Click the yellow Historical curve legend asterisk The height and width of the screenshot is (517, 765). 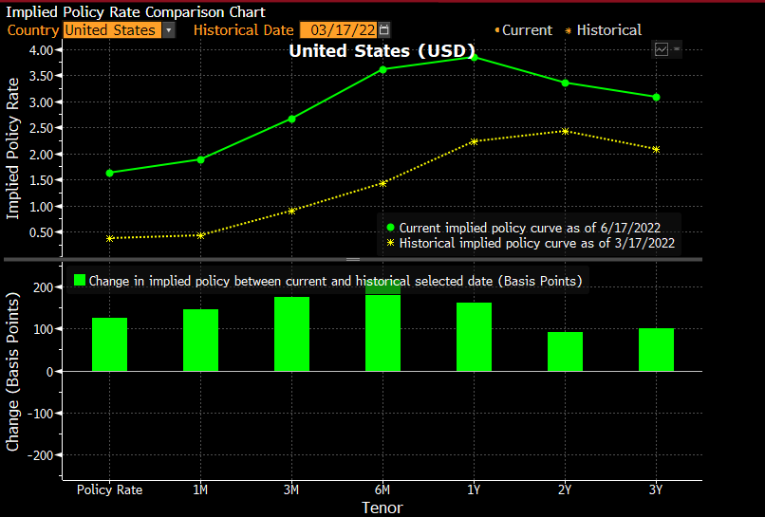tap(391, 244)
